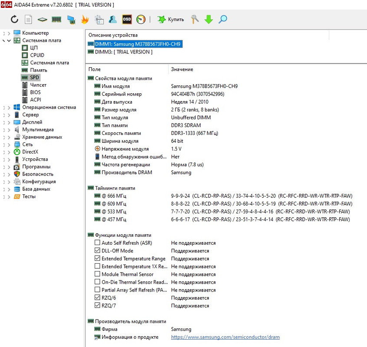Click the Операционная система Windows icon
This screenshot has width=367, height=347.
coord(17,107)
